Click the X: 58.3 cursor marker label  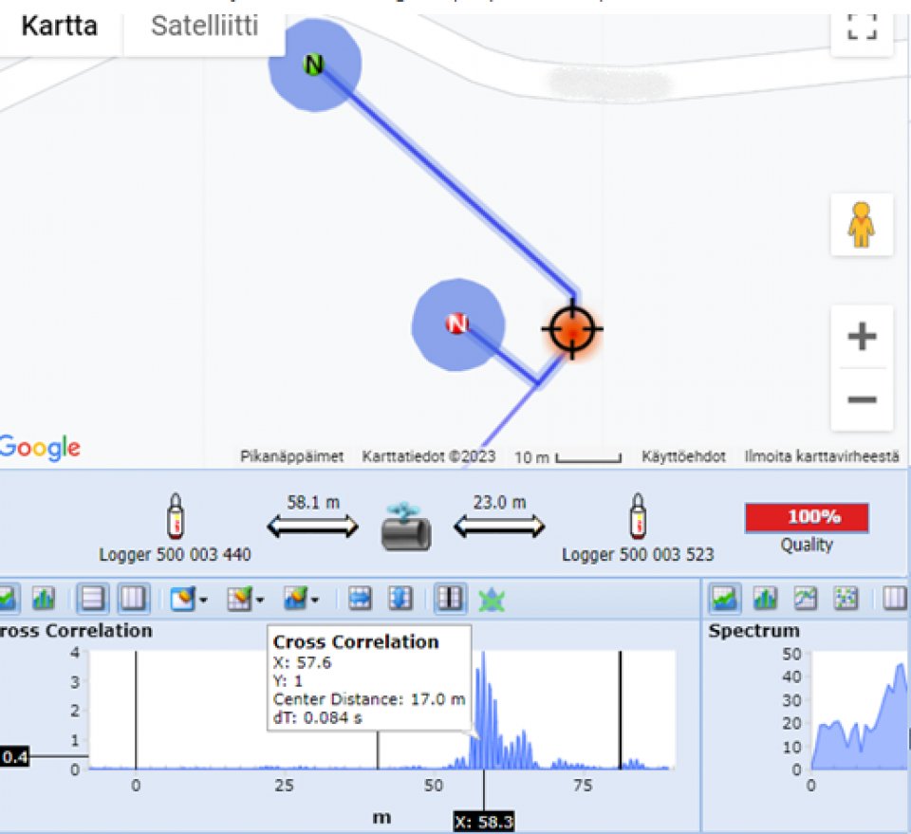pos(484,822)
